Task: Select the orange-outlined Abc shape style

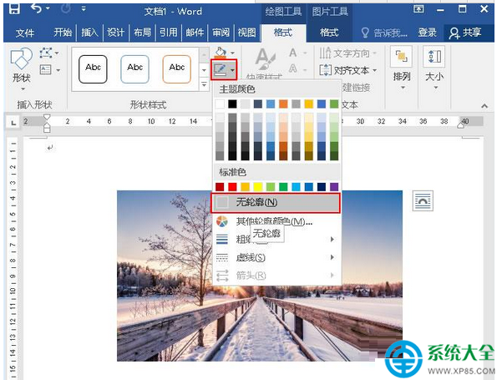Action: [x=176, y=68]
